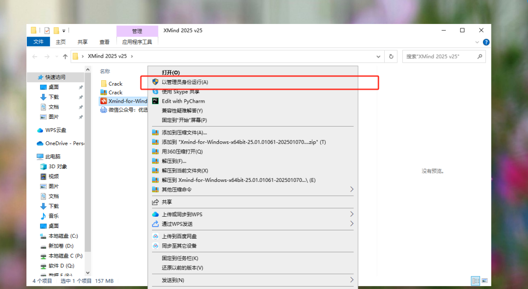Open the 应用程序工具 tab
Viewport: 528px width, 289px height.
coord(137,42)
